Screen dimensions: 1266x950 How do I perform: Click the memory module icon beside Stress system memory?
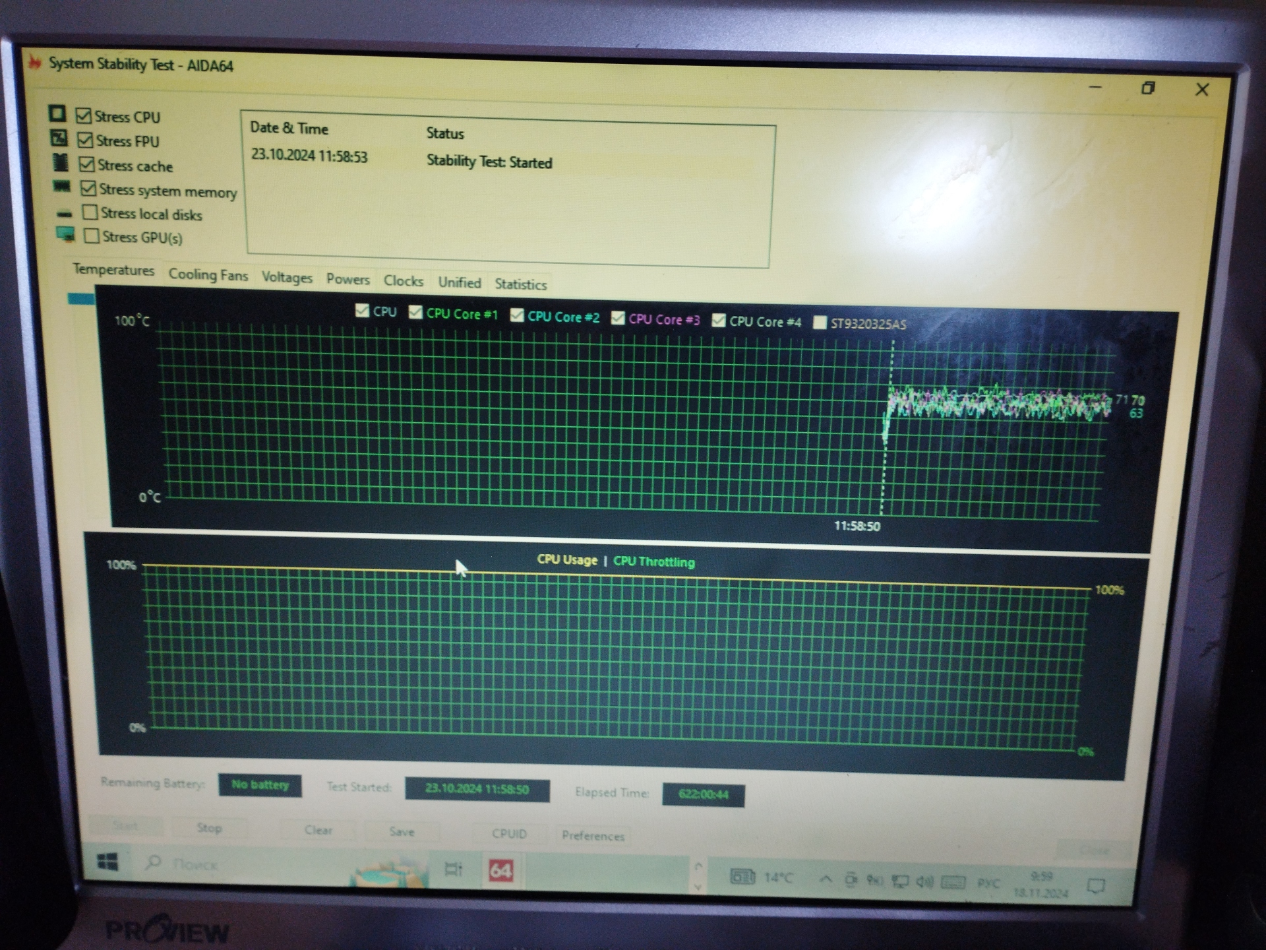tap(62, 187)
